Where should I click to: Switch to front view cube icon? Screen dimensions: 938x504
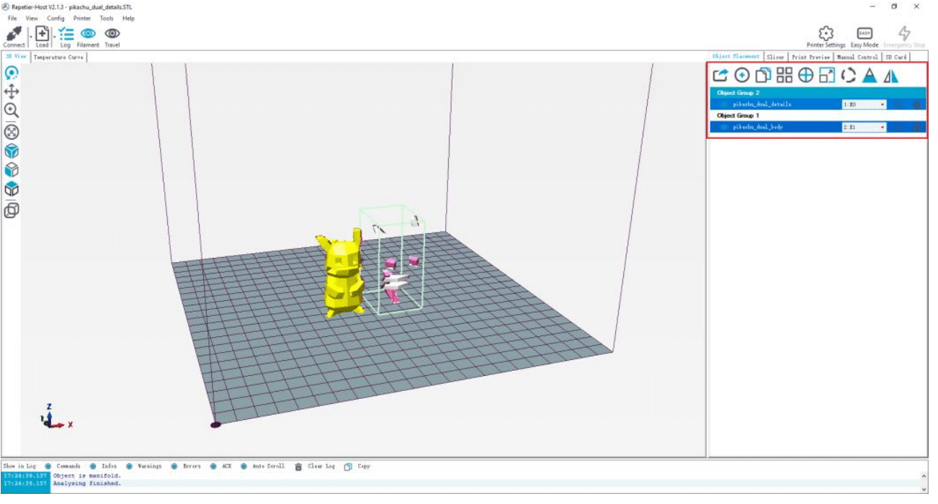tap(12, 171)
